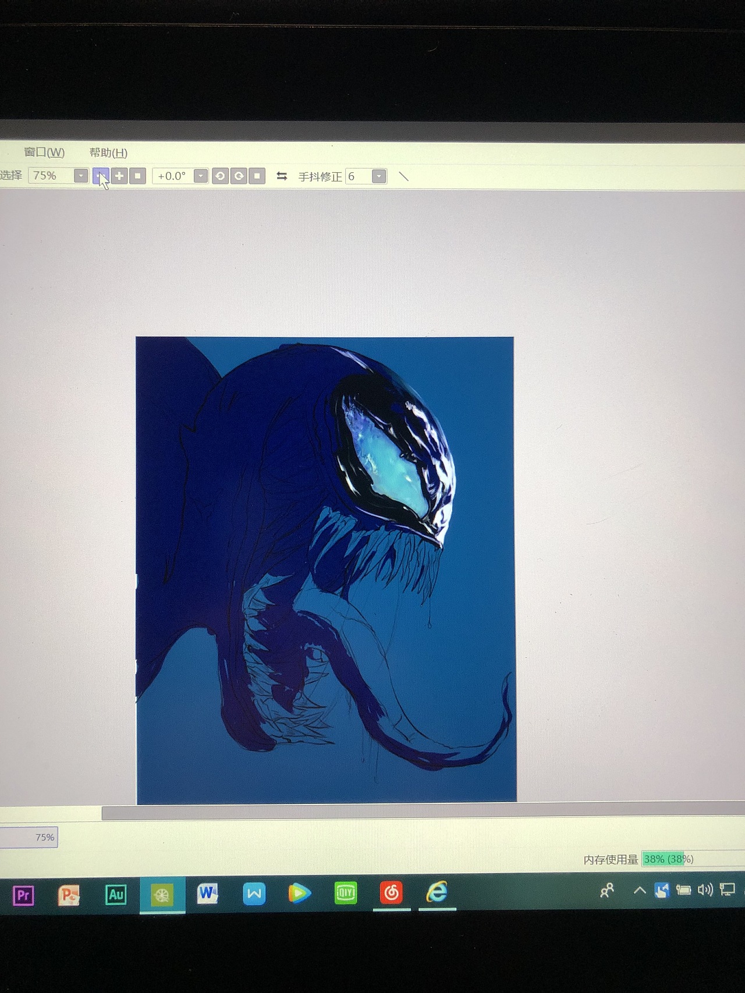Viewport: 745px width, 993px height.
Task: Select the 75% canvas tab at bottom
Action: (29, 837)
